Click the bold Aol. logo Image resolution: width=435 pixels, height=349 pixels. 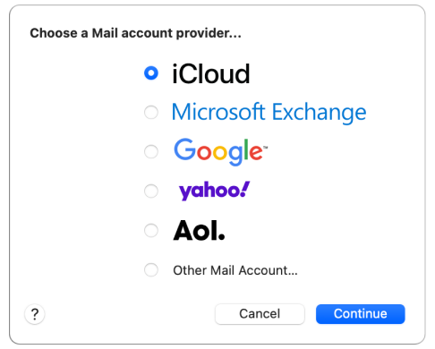click(x=199, y=230)
